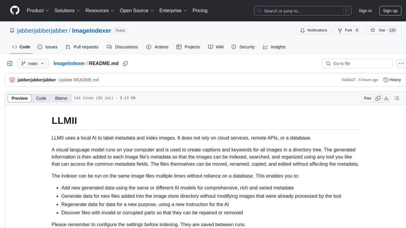Open the Wiki tab
This screenshot has width=406, height=228.
pos(216,47)
